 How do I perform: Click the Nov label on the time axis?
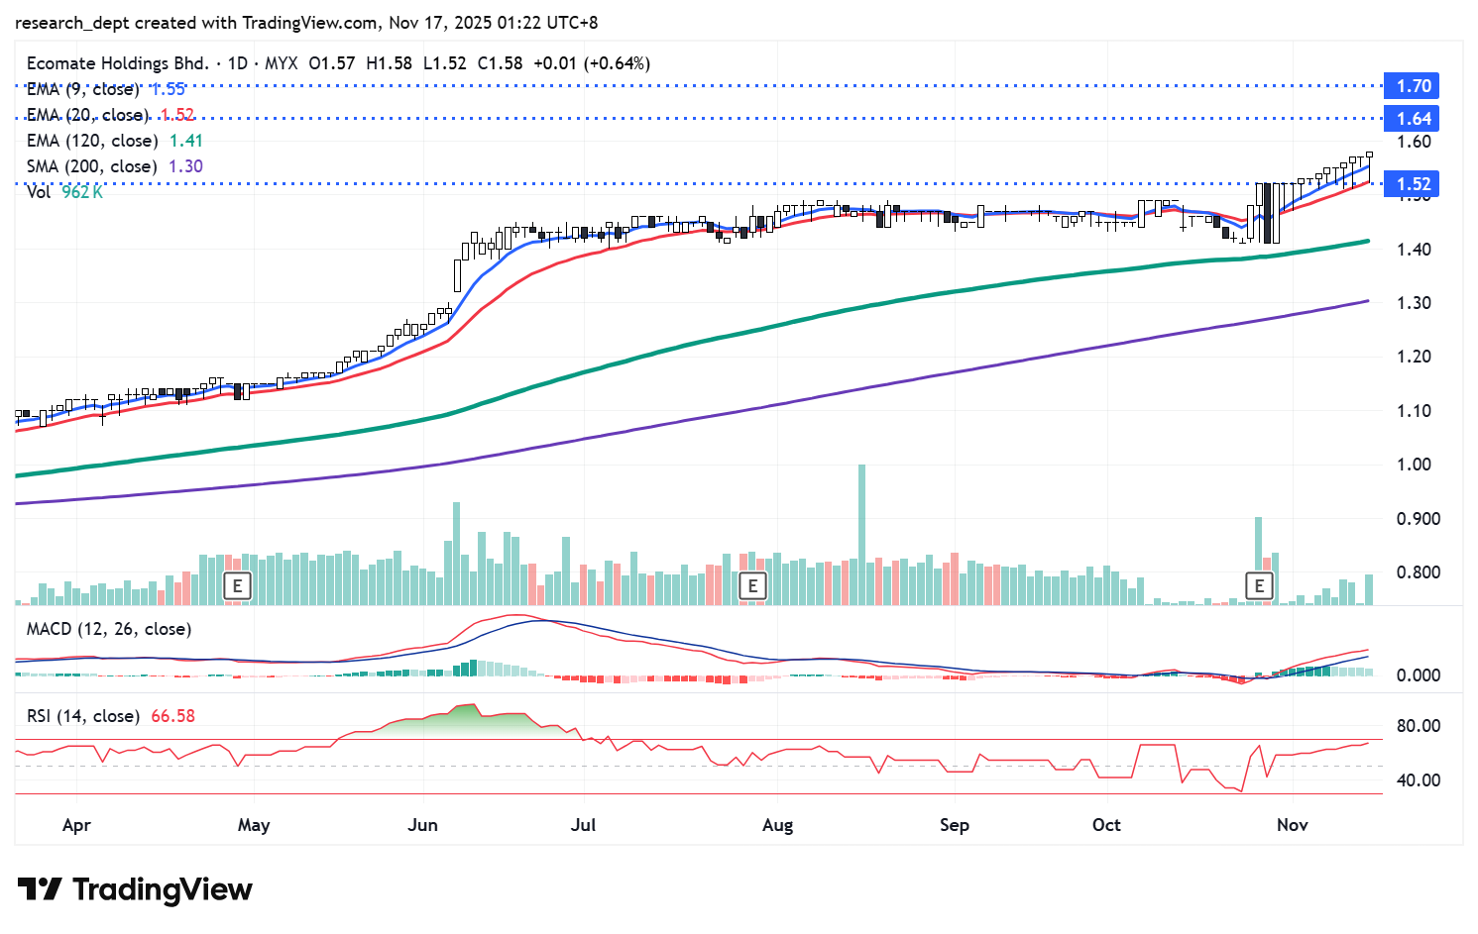click(x=1292, y=825)
